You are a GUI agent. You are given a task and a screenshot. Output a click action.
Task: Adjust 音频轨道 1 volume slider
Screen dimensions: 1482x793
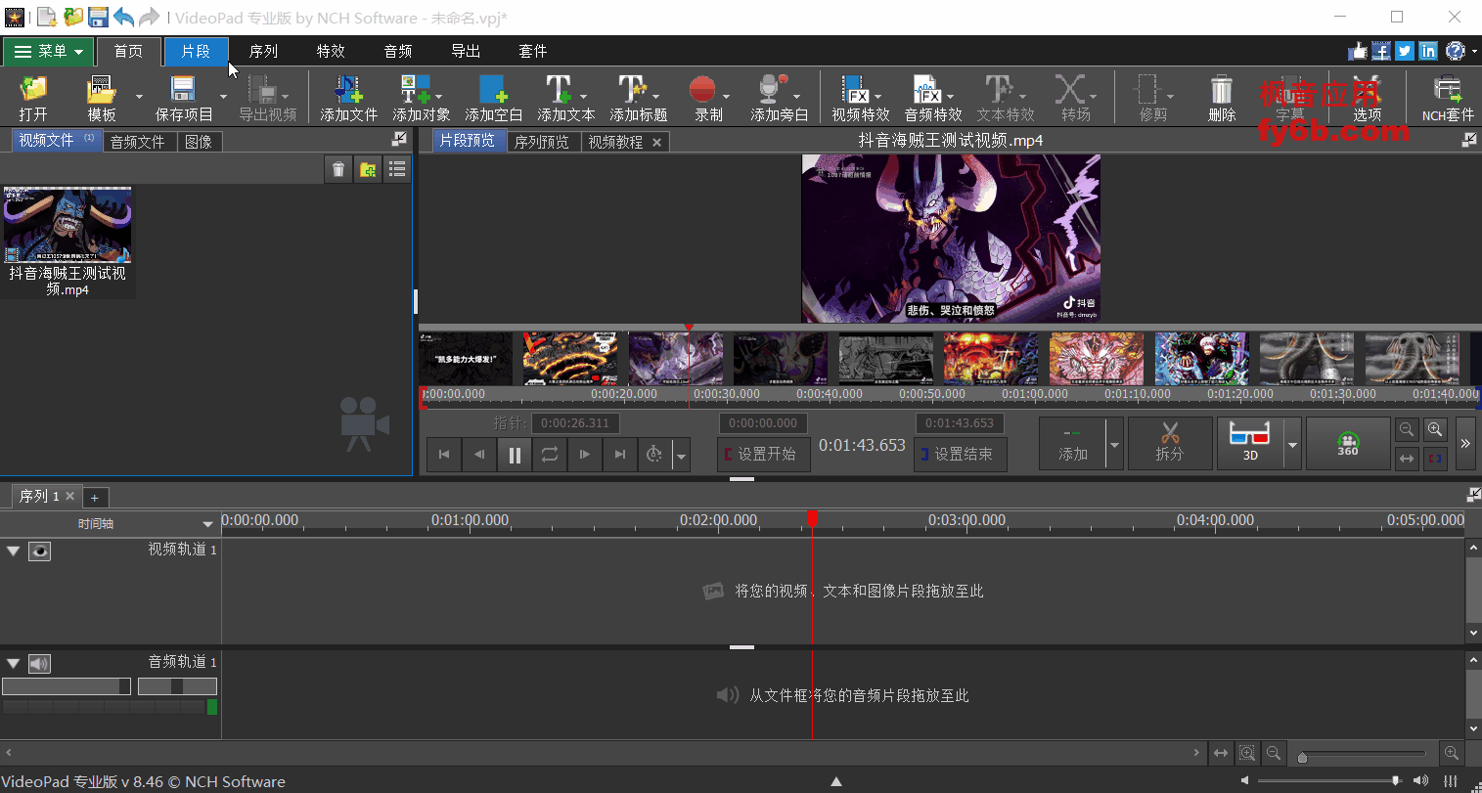pos(67,686)
